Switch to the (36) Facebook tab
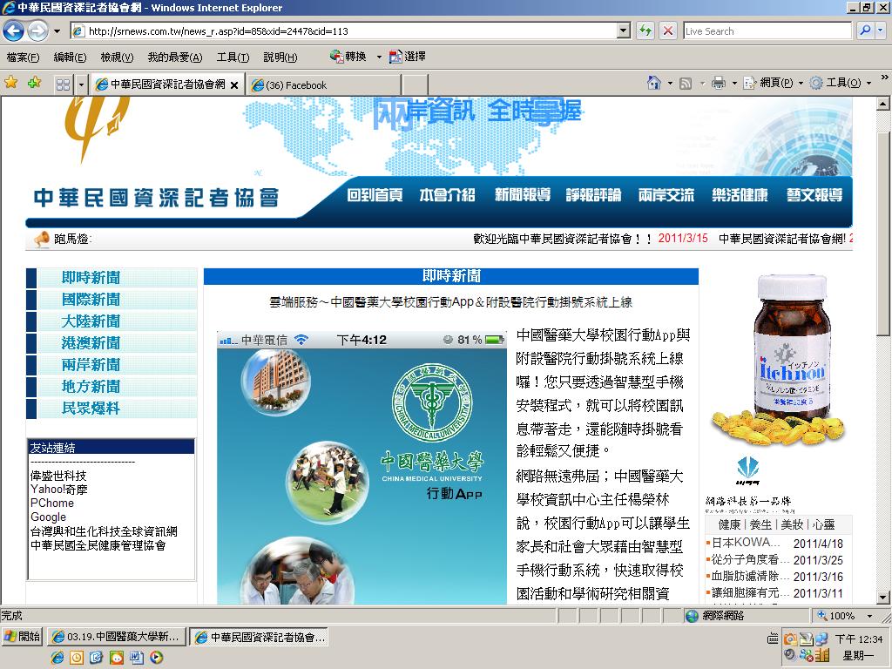This screenshot has width=892, height=669. pos(324,84)
